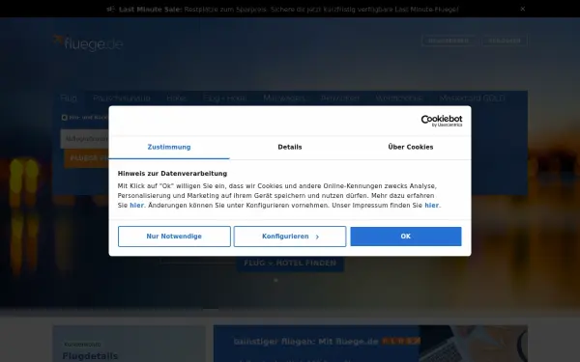Close the Last Minute Sale banner
The image size is (580, 362).
(x=523, y=9)
